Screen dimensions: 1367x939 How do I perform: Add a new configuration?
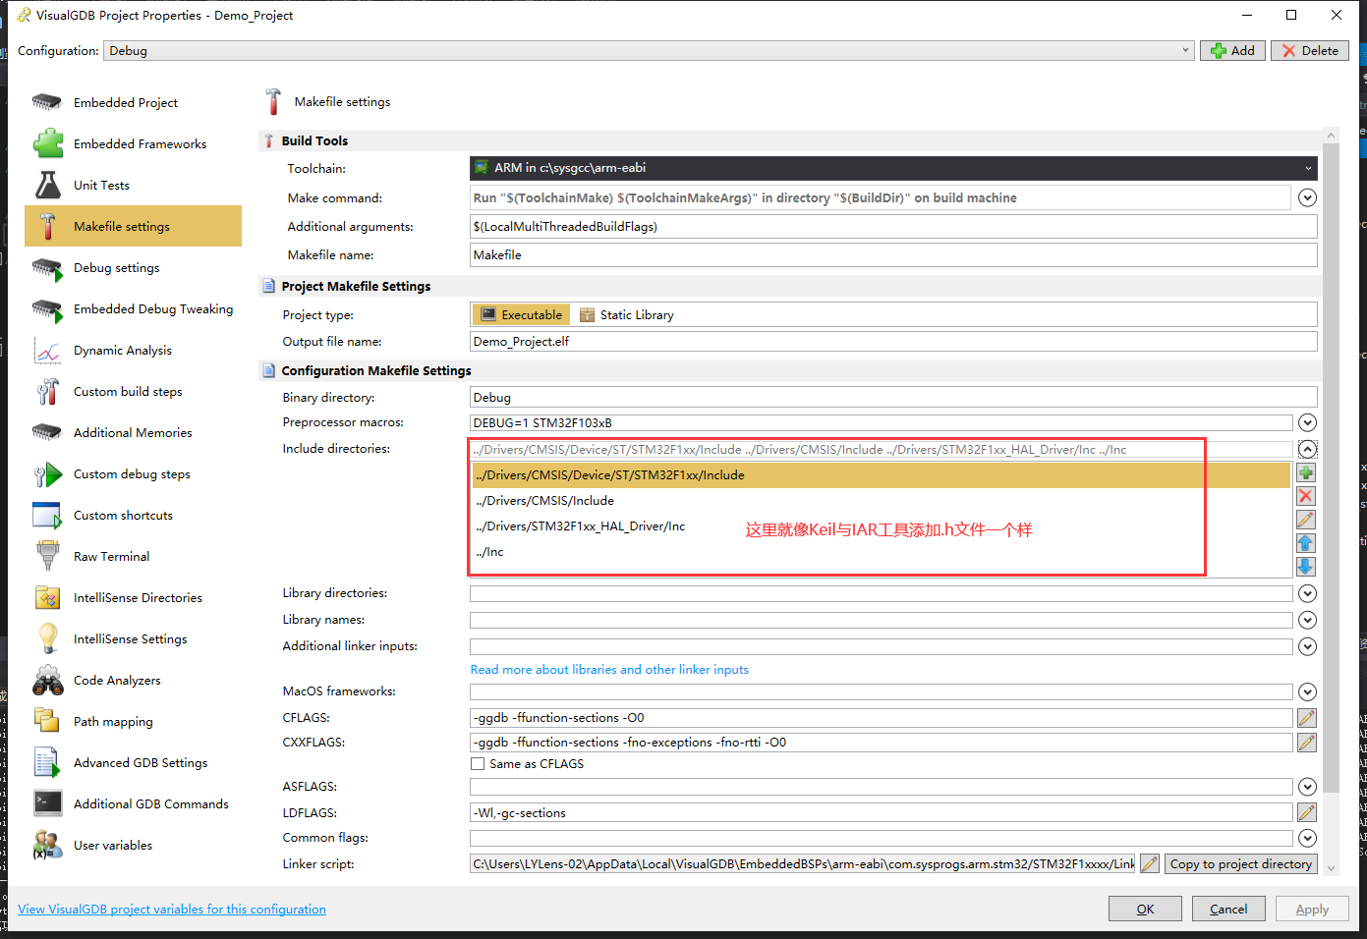point(1232,50)
